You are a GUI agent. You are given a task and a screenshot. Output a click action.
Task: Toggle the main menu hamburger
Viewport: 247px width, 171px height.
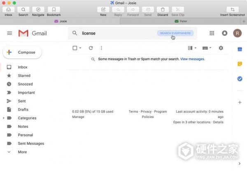click(9, 33)
